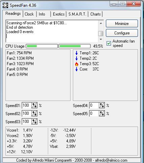Click the Speed01 up/down spinner
This screenshot has height=163, width=144.
click(x=34, y=105)
